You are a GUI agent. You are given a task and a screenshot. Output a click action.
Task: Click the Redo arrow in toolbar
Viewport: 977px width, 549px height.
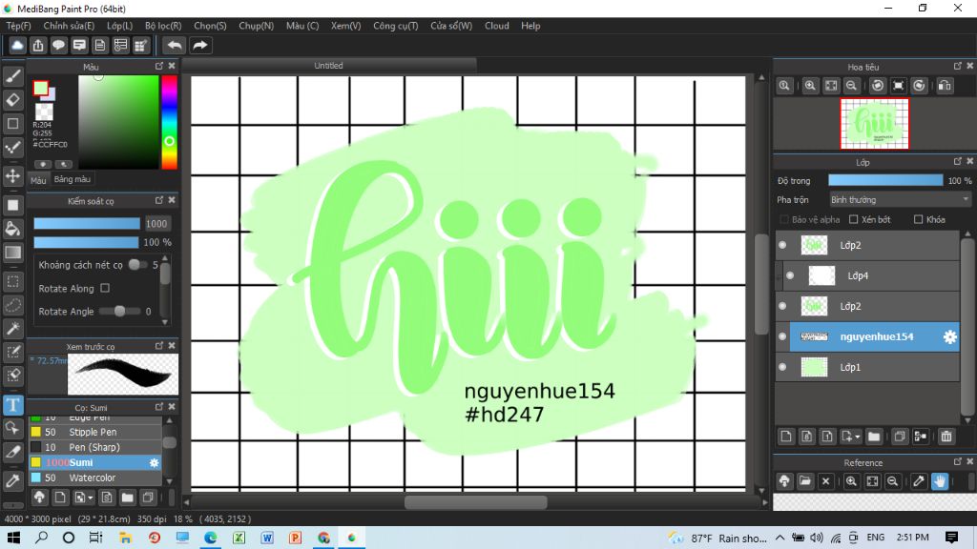(x=200, y=46)
